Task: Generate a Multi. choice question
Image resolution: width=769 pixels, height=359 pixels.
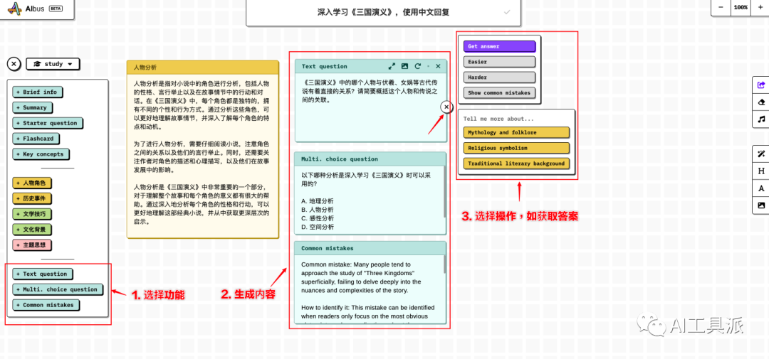Action: 58,289
